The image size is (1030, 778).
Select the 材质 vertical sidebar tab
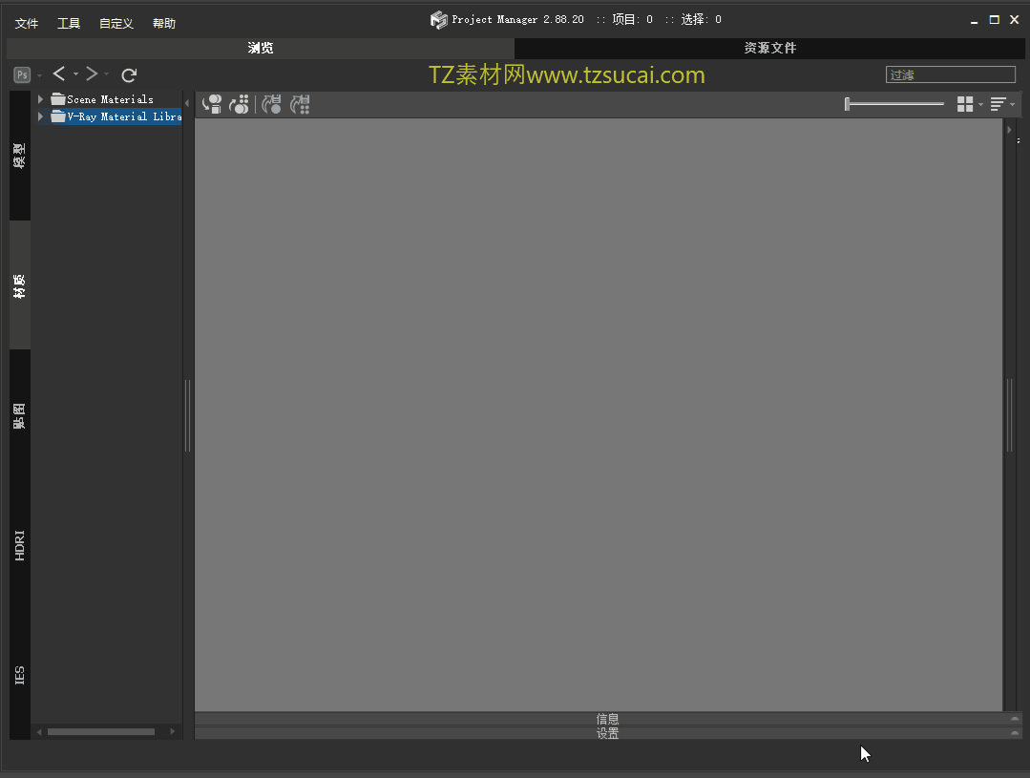(x=20, y=285)
